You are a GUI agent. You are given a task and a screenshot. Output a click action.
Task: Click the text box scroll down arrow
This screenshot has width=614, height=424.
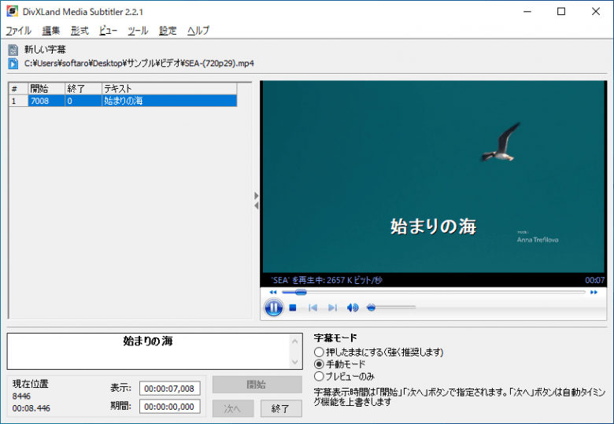(295, 362)
